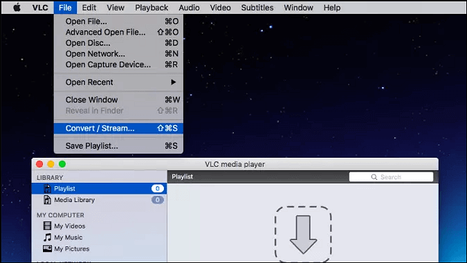The width and height of the screenshot is (467, 263).
Task: Choose Open File... from File menu
Action: pos(118,21)
